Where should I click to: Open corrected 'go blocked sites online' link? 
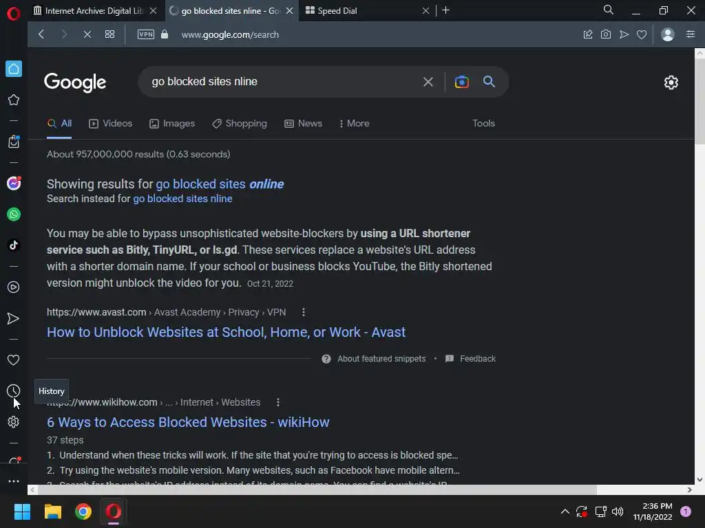coord(220,184)
